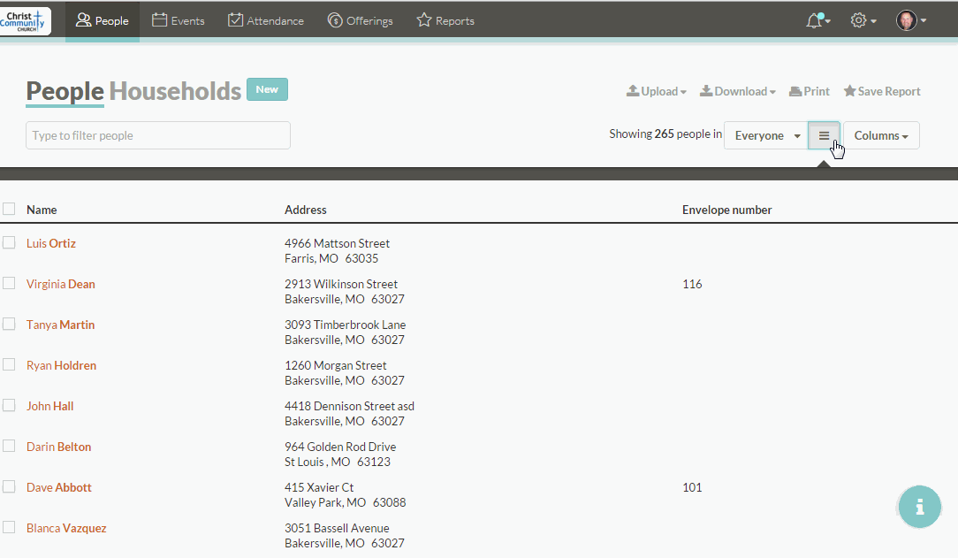Expand the Download dropdown menu
The width and height of the screenshot is (958, 558).
(737, 91)
